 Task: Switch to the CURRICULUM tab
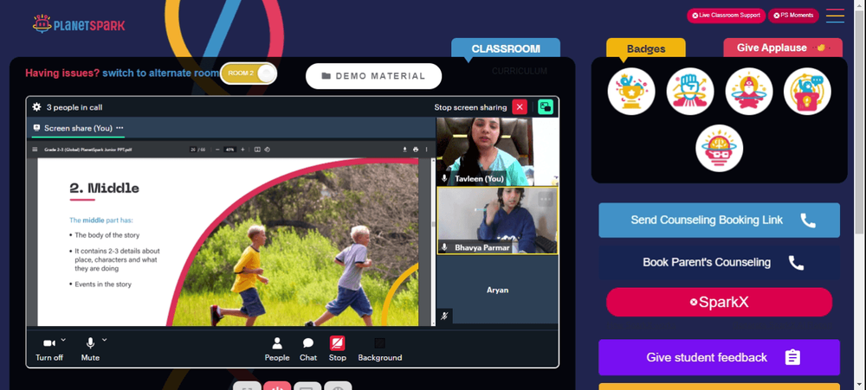(x=519, y=71)
